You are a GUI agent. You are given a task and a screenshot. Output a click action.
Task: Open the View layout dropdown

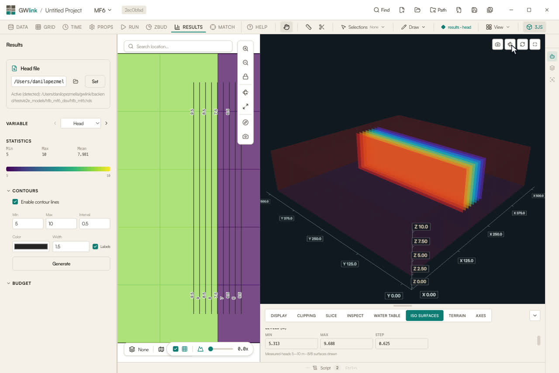coord(498,27)
